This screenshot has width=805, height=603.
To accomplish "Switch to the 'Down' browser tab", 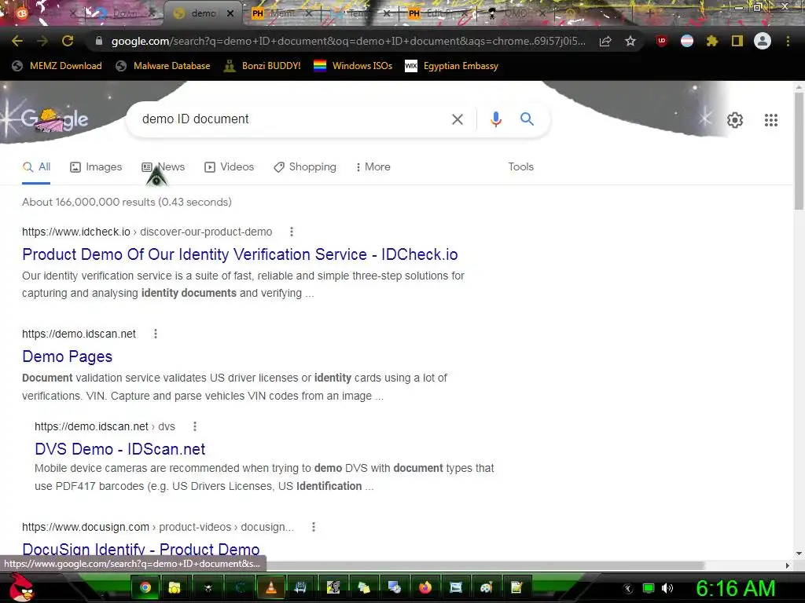I will coord(123,13).
